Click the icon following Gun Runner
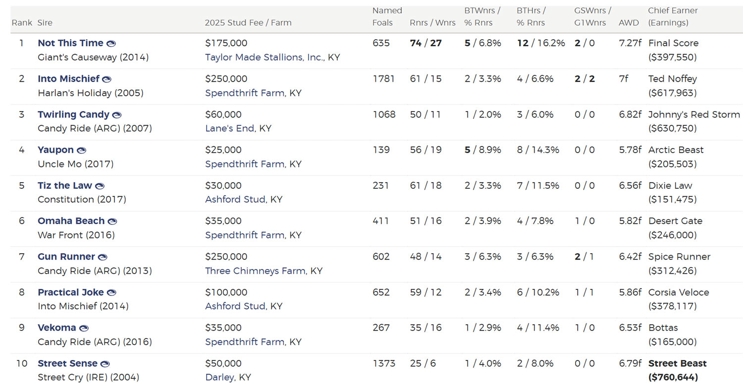This screenshot has width=743, height=383. (103, 257)
